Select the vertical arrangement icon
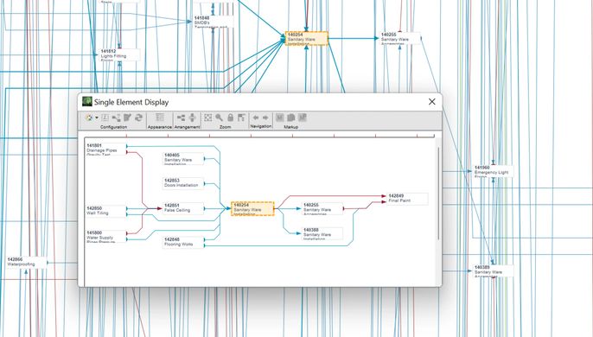The width and height of the screenshot is (593, 337). click(x=192, y=118)
